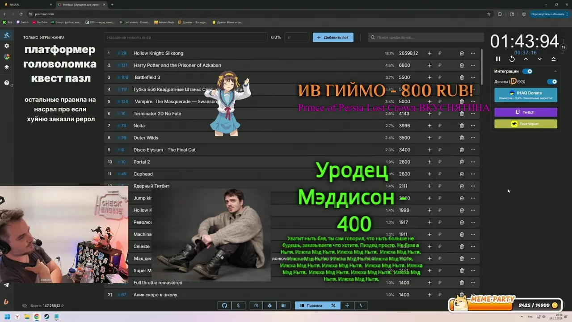Open more options for Disco Elysium lot
Image resolution: width=572 pixels, height=322 pixels.
pos(473,150)
